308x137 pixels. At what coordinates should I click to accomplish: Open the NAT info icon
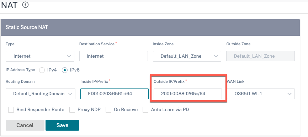point(25,5)
